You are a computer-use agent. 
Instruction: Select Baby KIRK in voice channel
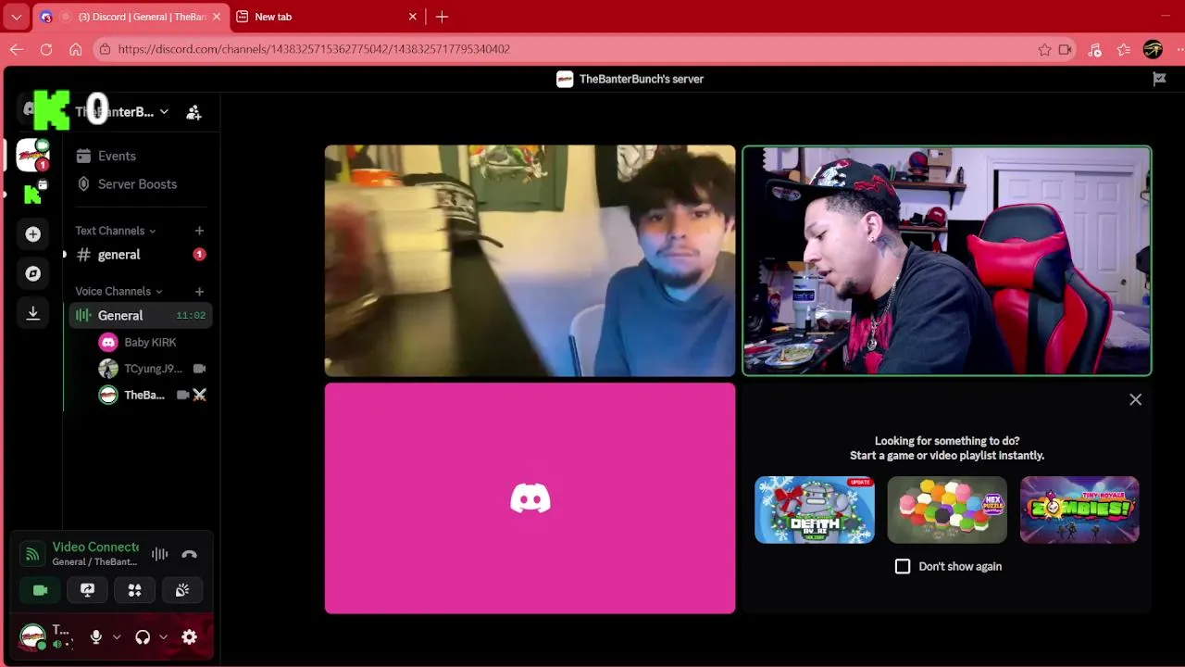click(x=152, y=343)
